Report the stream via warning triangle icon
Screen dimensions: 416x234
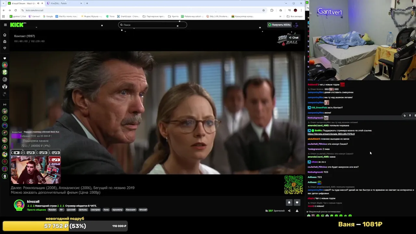click(297, 211)
